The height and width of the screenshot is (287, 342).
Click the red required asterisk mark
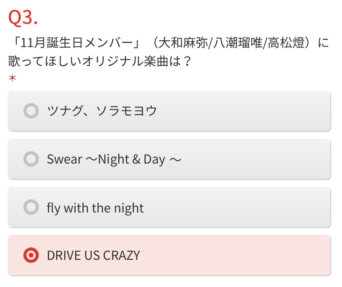(x=12, y=78)
